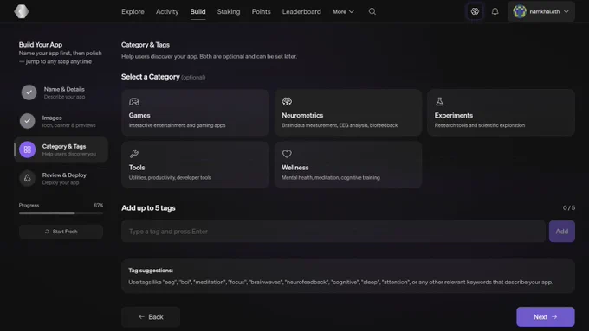Open the Review & Deploy step
Screen dimensions: 589x331
pos(61,178)
